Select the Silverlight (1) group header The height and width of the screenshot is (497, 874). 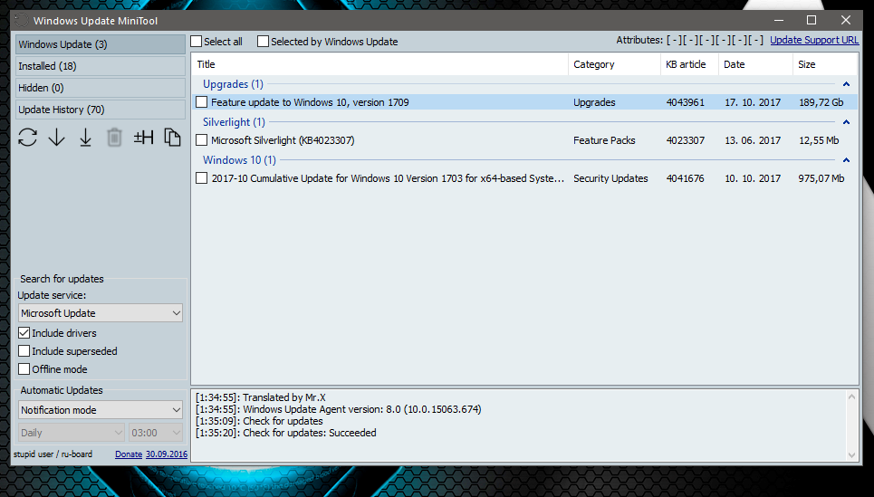tap(234, 122)
